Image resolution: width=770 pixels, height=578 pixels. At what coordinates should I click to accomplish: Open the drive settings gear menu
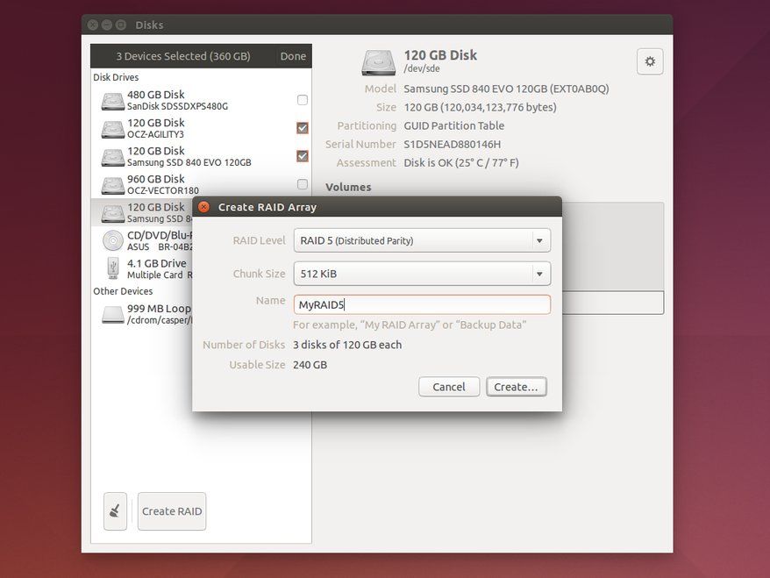[649, 61]
